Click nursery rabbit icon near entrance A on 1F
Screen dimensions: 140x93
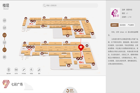click(28, 47)
